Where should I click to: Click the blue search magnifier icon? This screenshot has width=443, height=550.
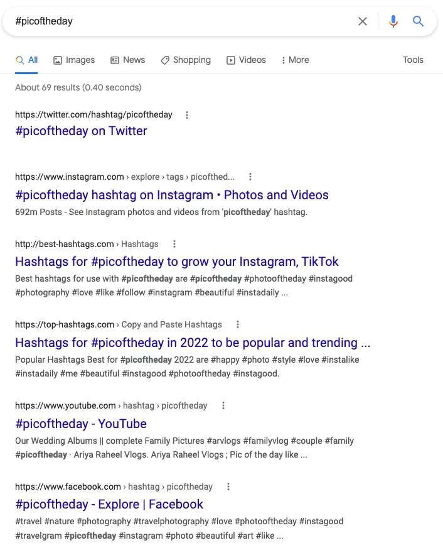coord(418,21)
